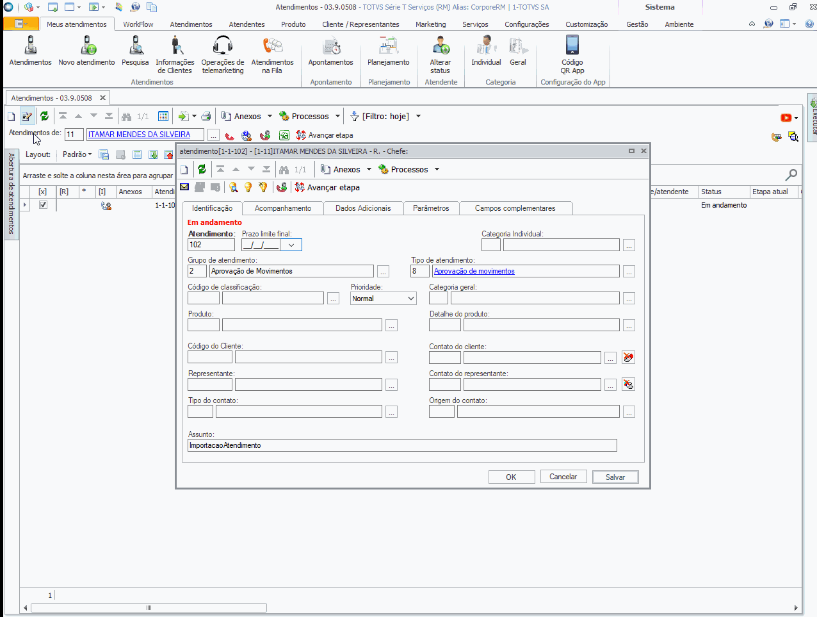Click the grid view icon in main toolbar
This screenshot has height=617, width=817.
pyautogui.click(x=163, y=116)
